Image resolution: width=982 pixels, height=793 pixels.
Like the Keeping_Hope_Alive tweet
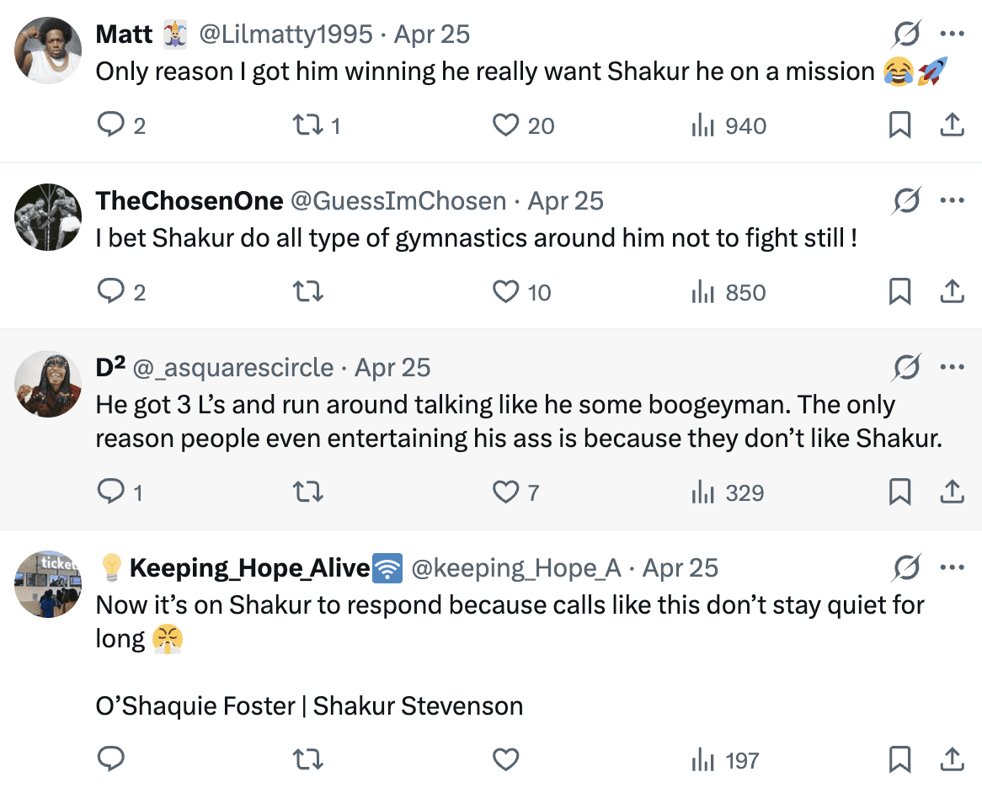tap(505, 760)
